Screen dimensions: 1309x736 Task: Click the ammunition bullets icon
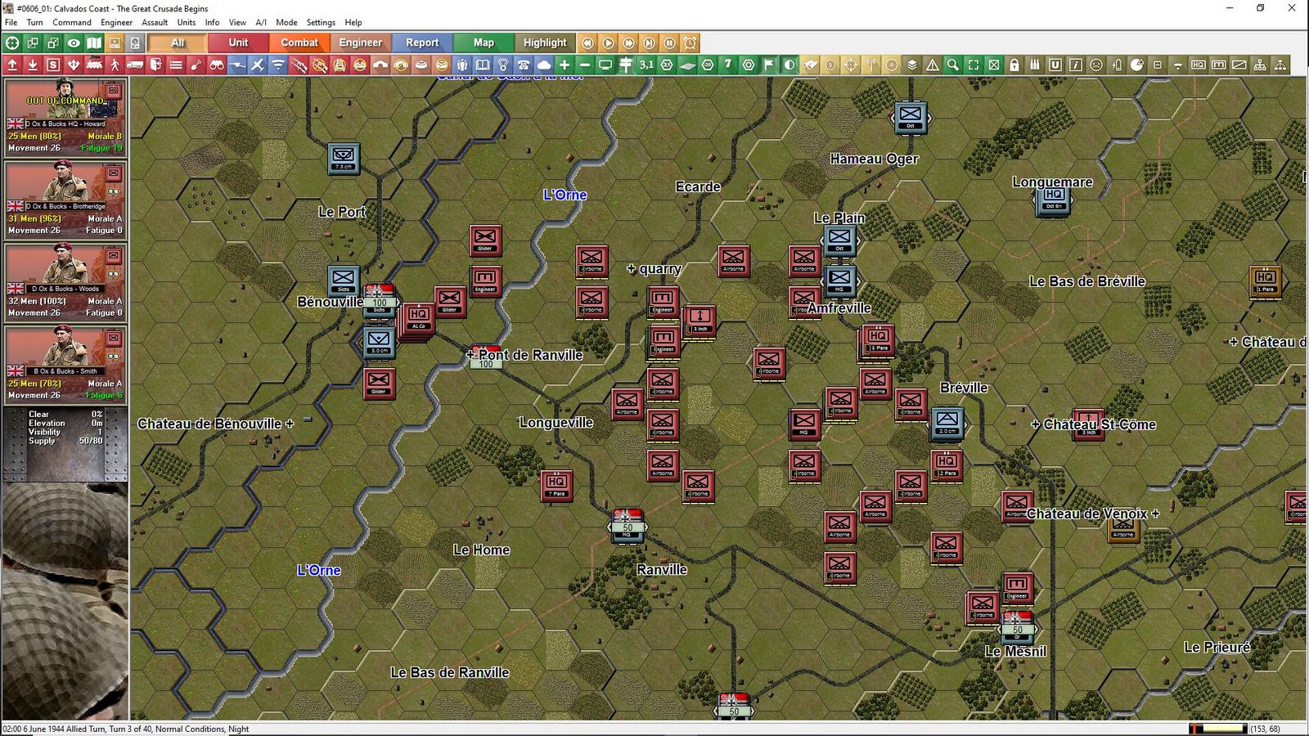coord(1035,65)
